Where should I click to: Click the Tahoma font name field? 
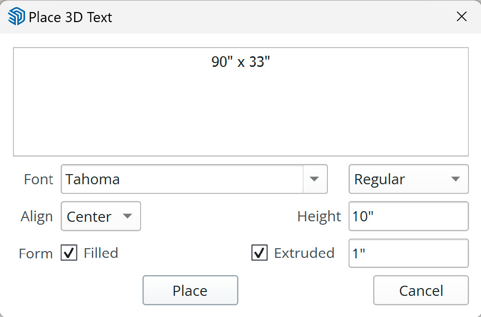click(182, 179)
